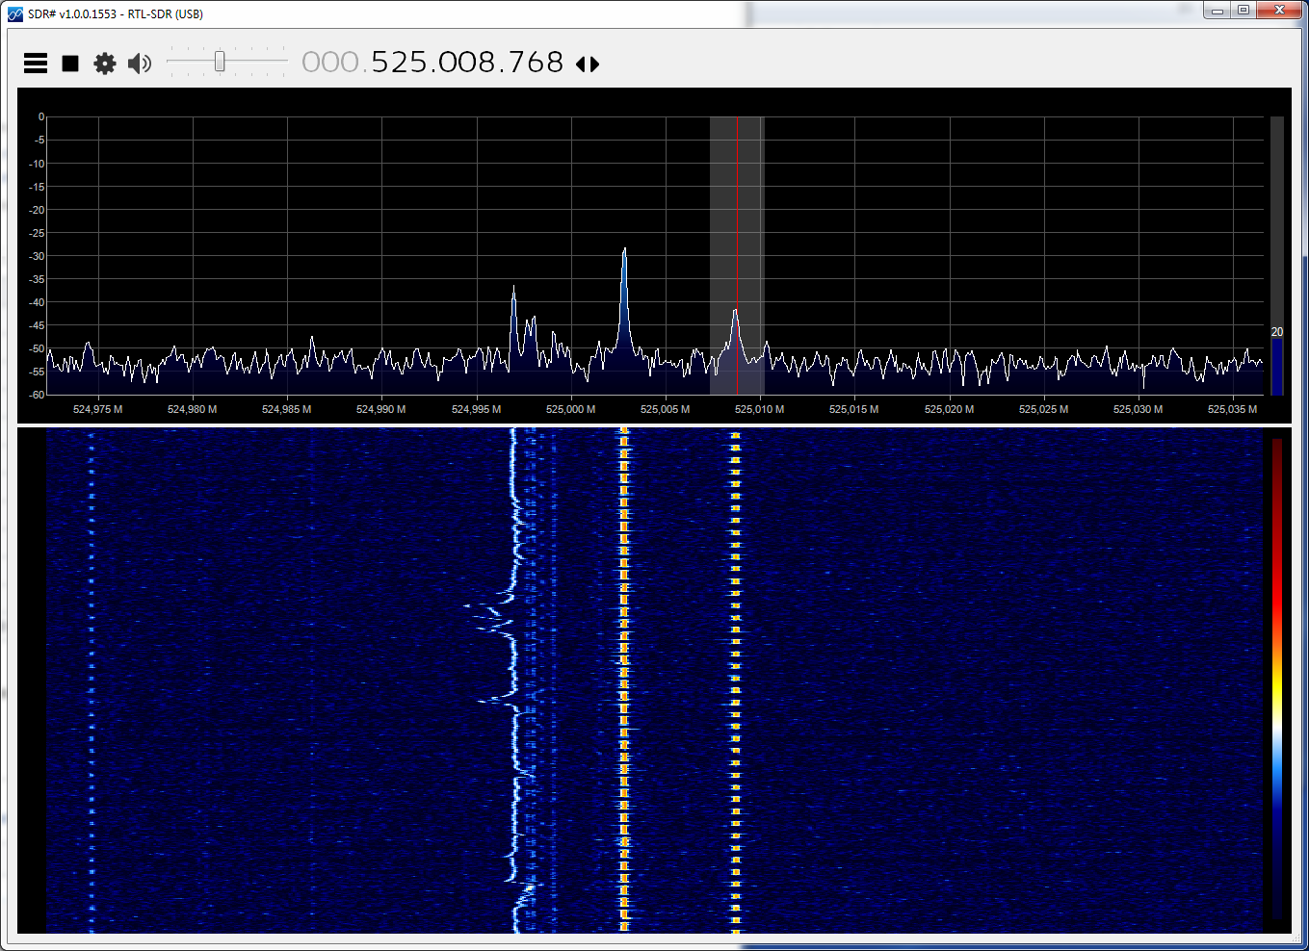Click the 525 MHz frequency digits
The width and height of the screenshot is (1309, 951).
[401, 63]
